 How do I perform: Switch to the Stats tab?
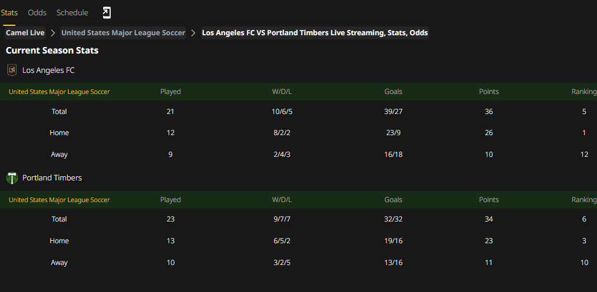pos(9,12)
